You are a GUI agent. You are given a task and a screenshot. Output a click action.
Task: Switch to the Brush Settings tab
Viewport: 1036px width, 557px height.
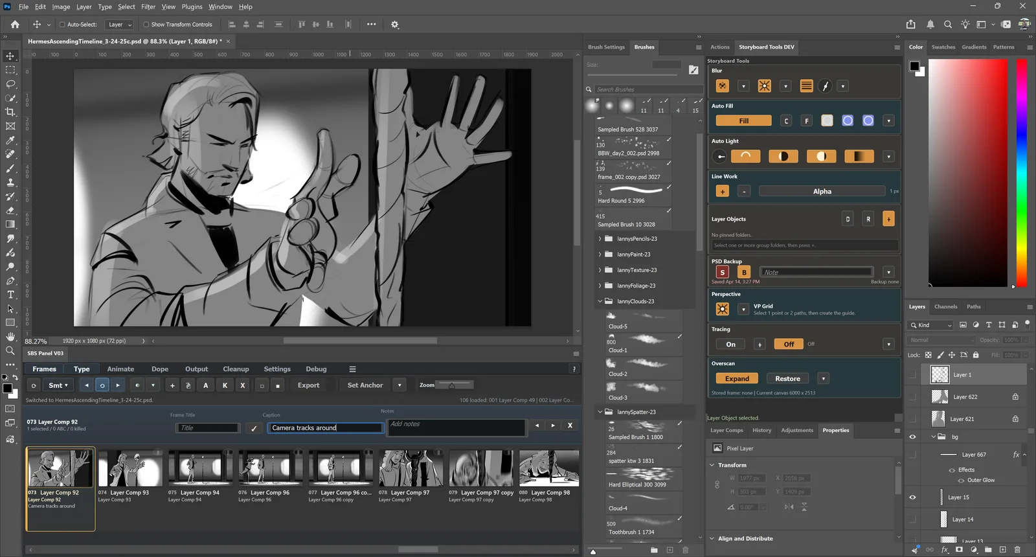pyautogui.click(x=606, y=47)
